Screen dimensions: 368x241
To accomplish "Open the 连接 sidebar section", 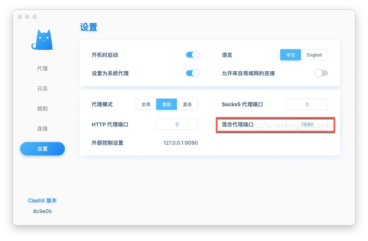I will (x=42, y=129).
